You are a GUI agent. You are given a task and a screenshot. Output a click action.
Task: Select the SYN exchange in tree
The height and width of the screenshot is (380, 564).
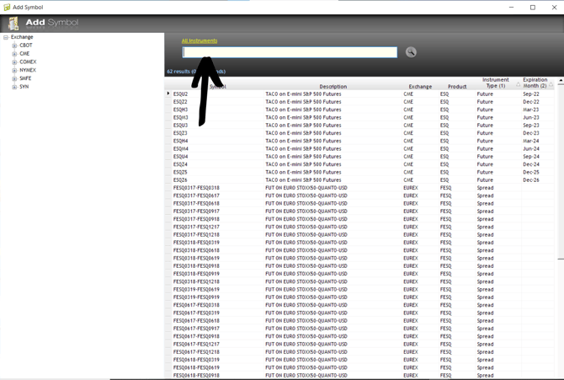coord(24,87)
